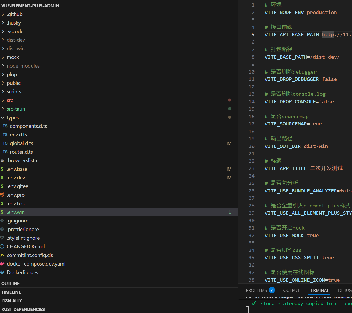Click the dollar icon beside .env.gitee
352x313 pixels.
point(2,186)
